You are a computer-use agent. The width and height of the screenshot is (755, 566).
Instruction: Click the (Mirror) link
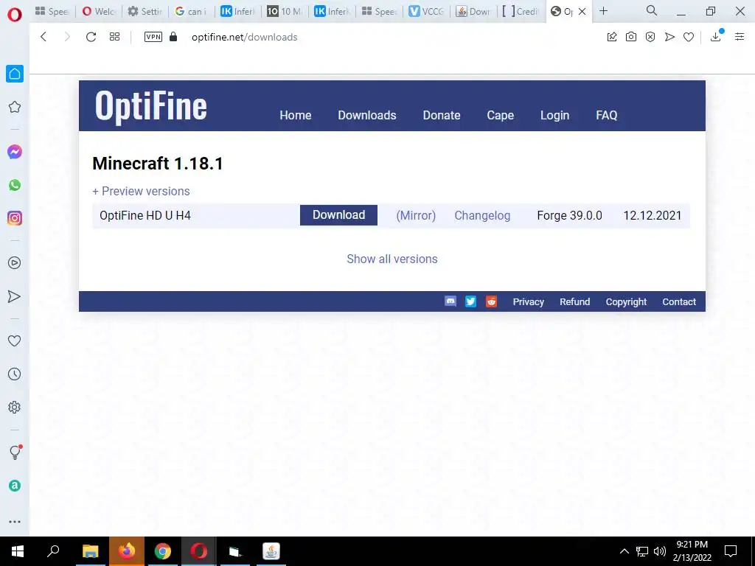(x=416, y=216)
